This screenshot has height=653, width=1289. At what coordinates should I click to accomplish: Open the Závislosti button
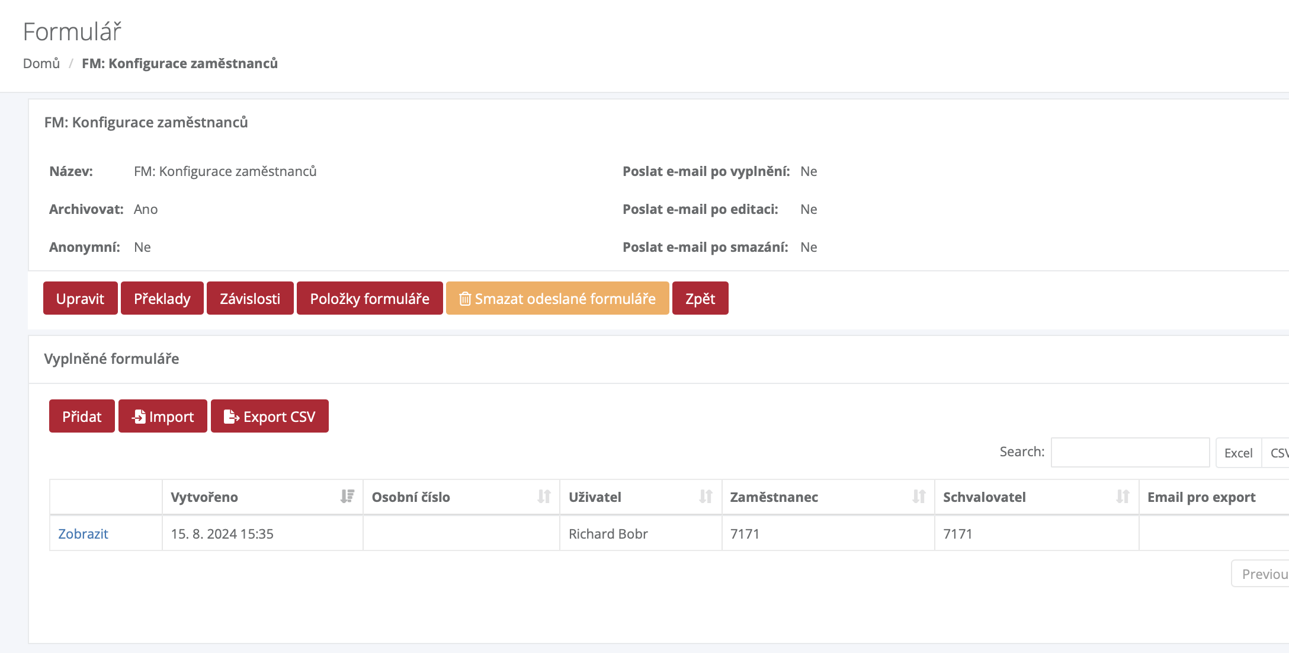[x=249, y=298]
